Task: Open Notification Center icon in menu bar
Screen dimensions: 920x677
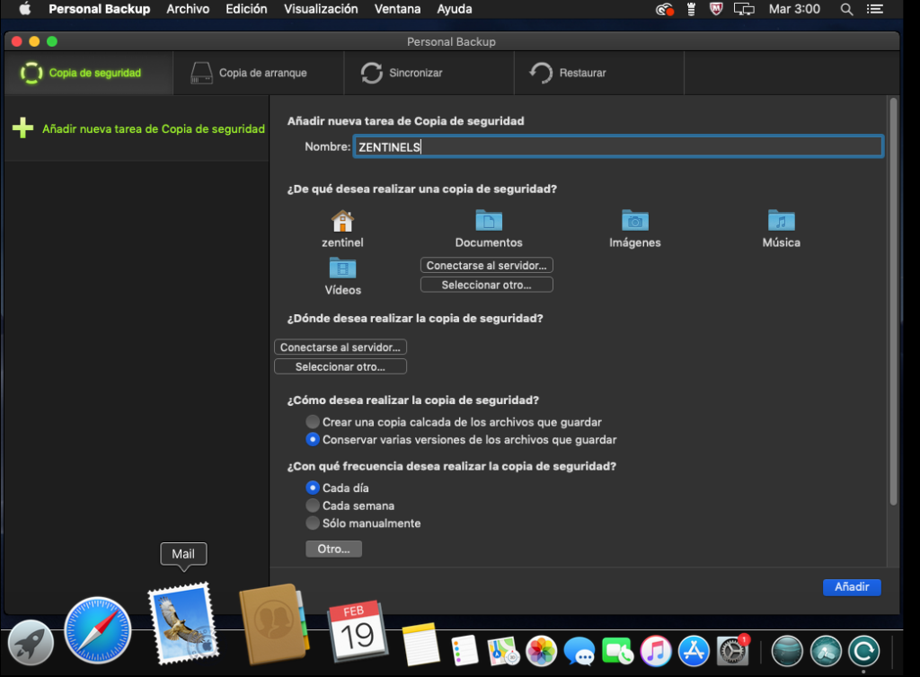Action: (875, 9)
